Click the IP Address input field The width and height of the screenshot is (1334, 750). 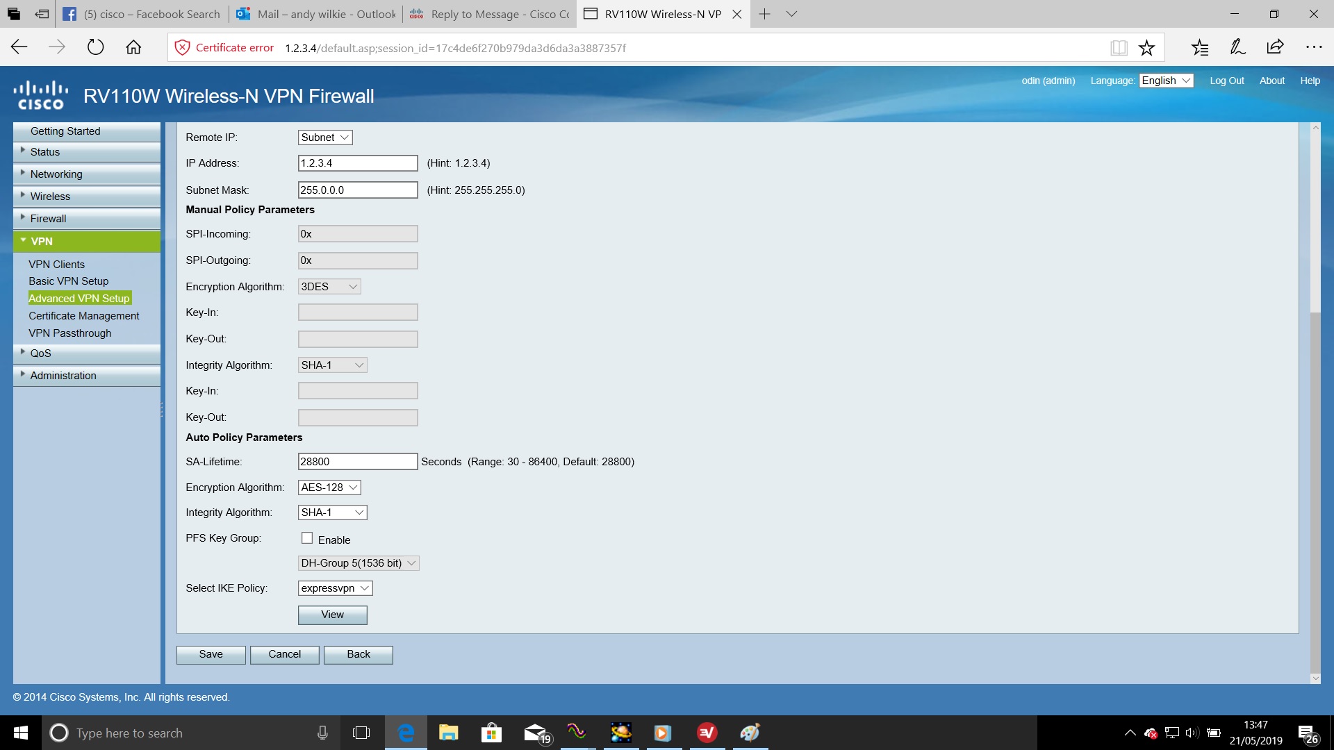coord(358,163)
